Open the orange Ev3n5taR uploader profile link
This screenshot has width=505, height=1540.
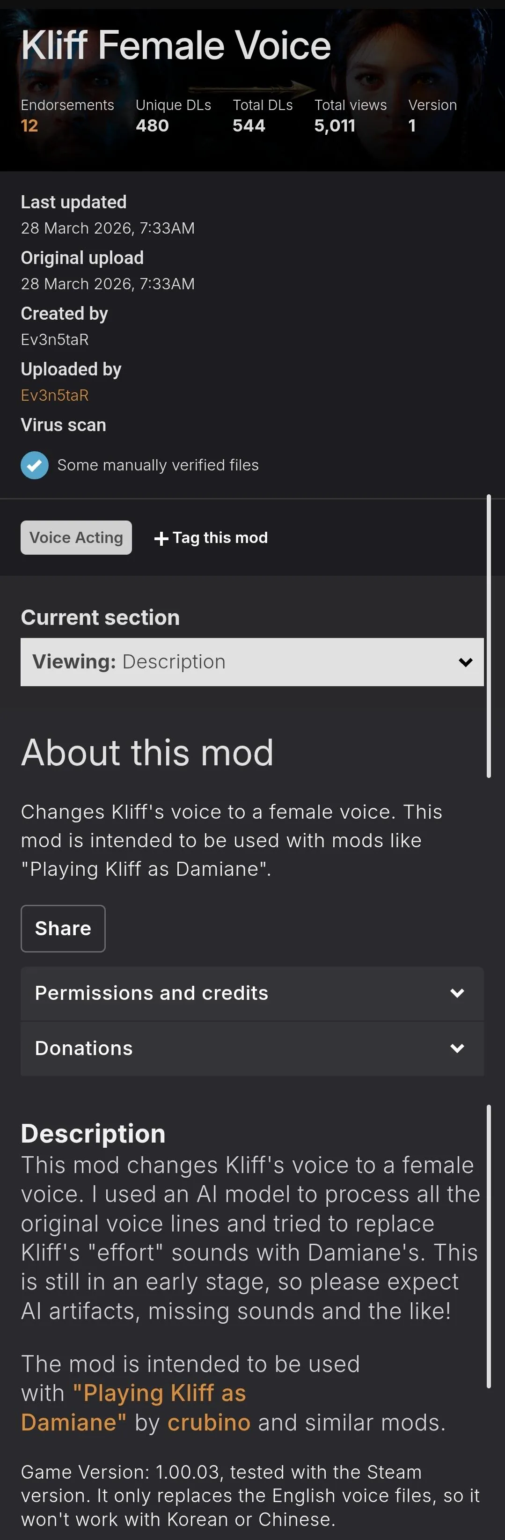coord(54,395)
